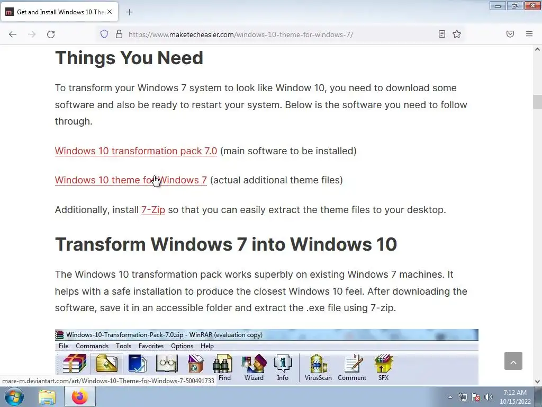Click the forward navigation arrow
Image resolution: width=542 pixels, height=407 pixels.
coord(32,34)
